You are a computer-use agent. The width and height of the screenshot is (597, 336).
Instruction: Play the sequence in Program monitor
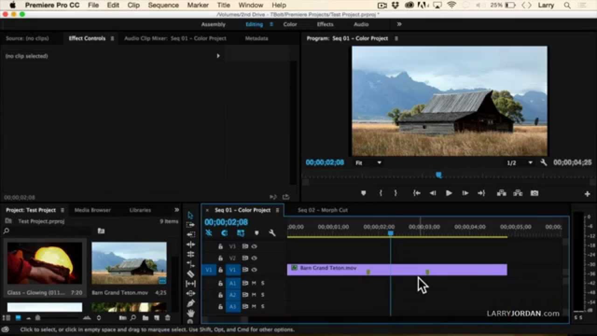pyautogui.click(x=449, y=193)
